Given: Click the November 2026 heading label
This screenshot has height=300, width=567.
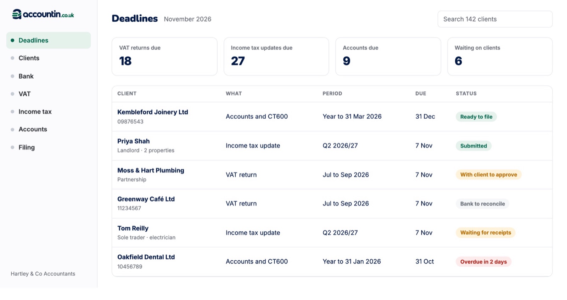Looking at the screenshot, I should click(187, 19).
